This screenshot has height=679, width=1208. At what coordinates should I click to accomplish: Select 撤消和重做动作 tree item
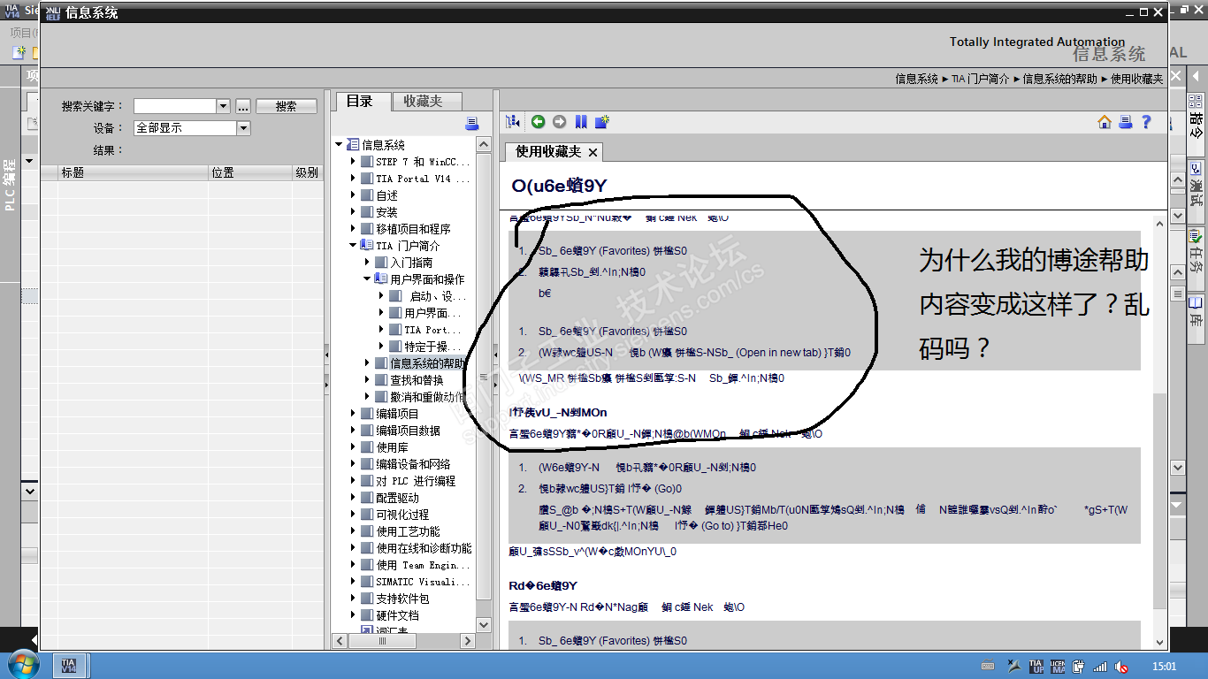click(427, 397)
